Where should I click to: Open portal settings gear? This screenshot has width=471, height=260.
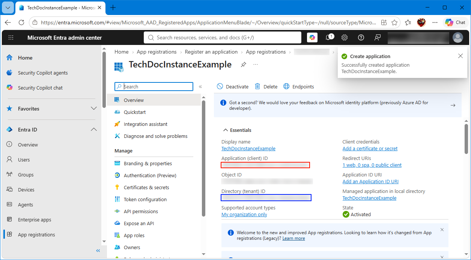pos(345,37)
